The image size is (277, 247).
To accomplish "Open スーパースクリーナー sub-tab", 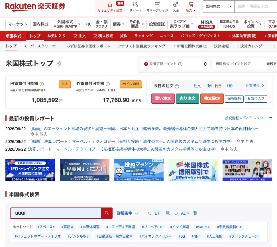I will point(41,46).
